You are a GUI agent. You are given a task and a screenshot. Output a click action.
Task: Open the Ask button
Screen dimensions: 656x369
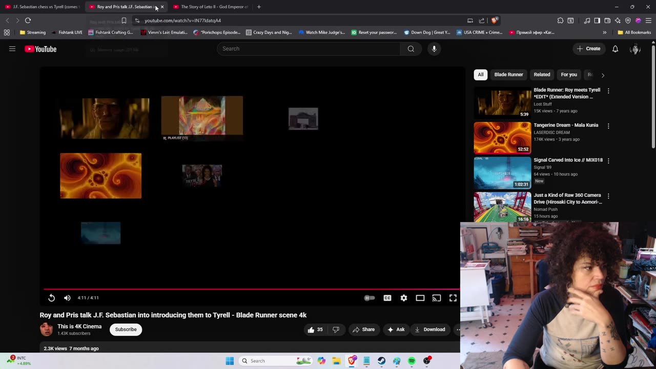pyautogui.click(x=396, y=330)
